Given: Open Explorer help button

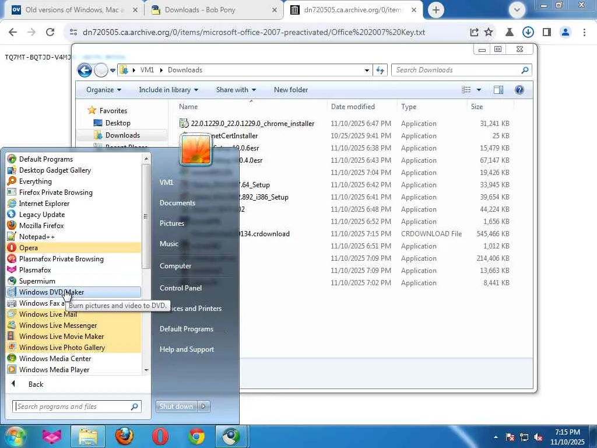Looking at the screenshot, I should pyautogui.click(x=519, y=89).
